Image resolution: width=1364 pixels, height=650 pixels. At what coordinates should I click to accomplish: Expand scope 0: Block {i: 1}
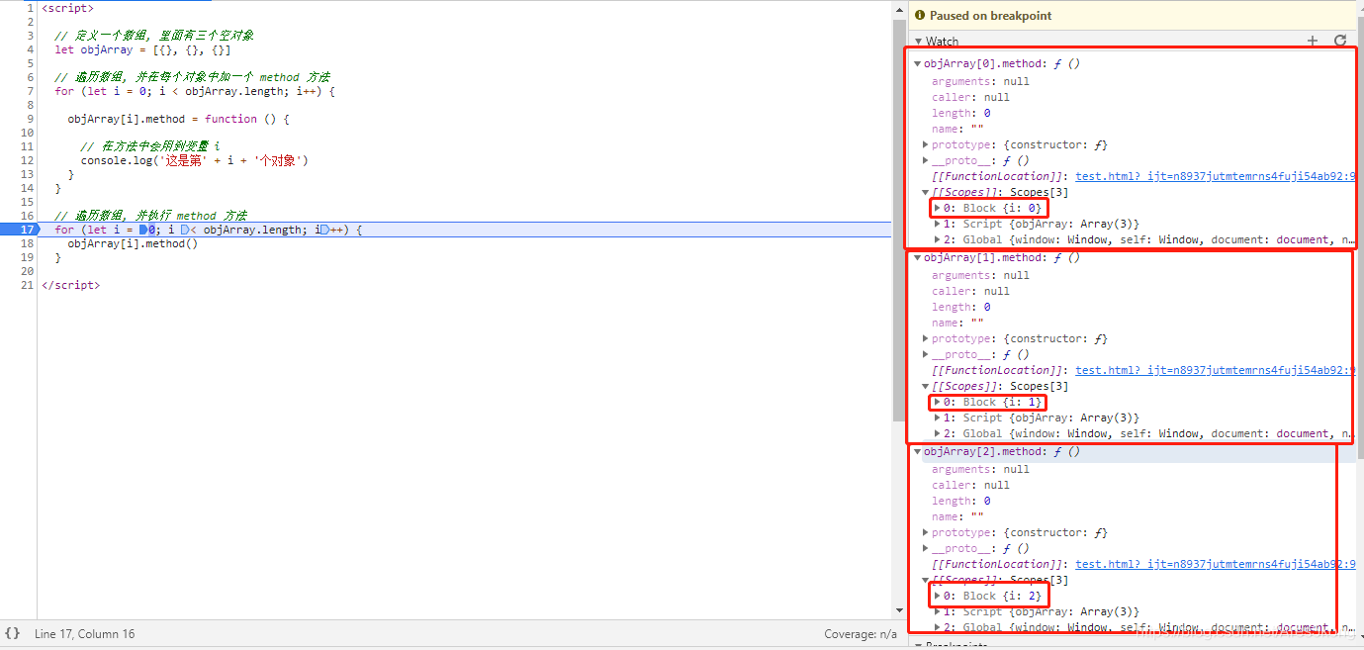point(937,402)
